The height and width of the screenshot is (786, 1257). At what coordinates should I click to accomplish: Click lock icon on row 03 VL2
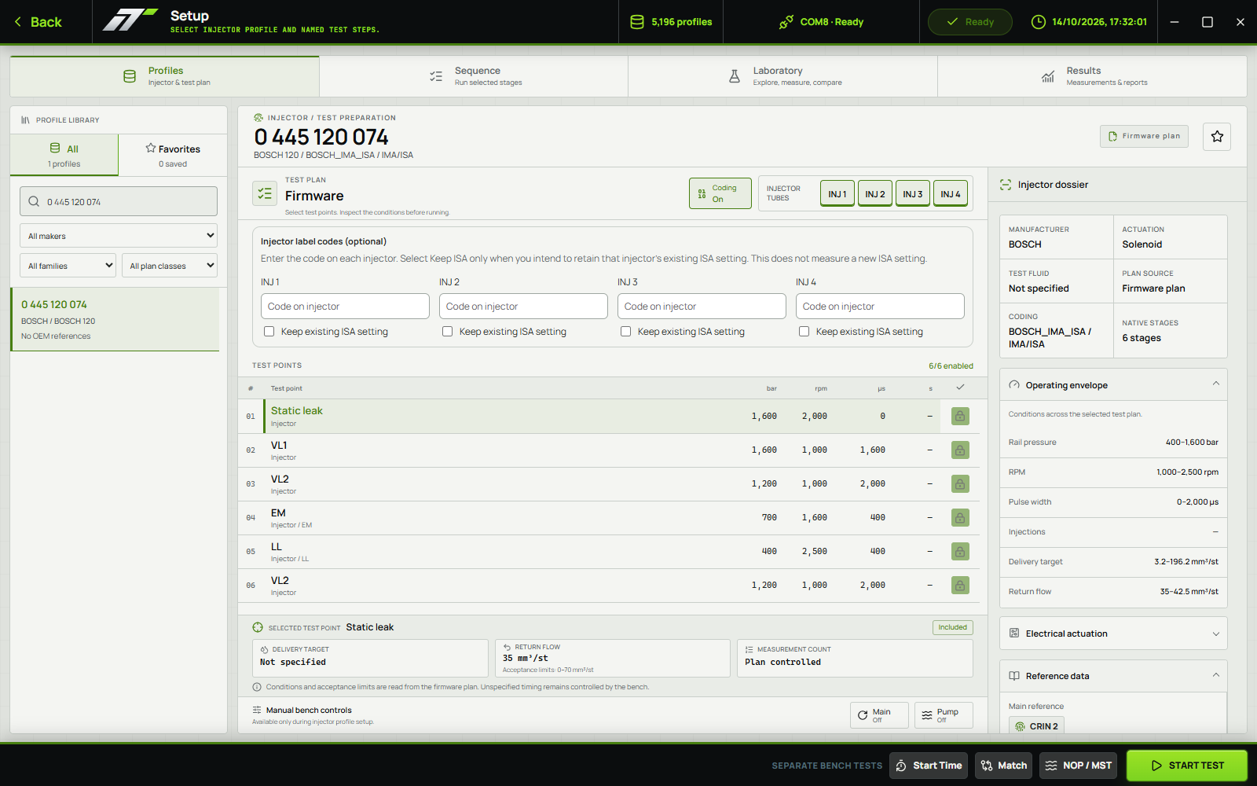coord(960,483)
